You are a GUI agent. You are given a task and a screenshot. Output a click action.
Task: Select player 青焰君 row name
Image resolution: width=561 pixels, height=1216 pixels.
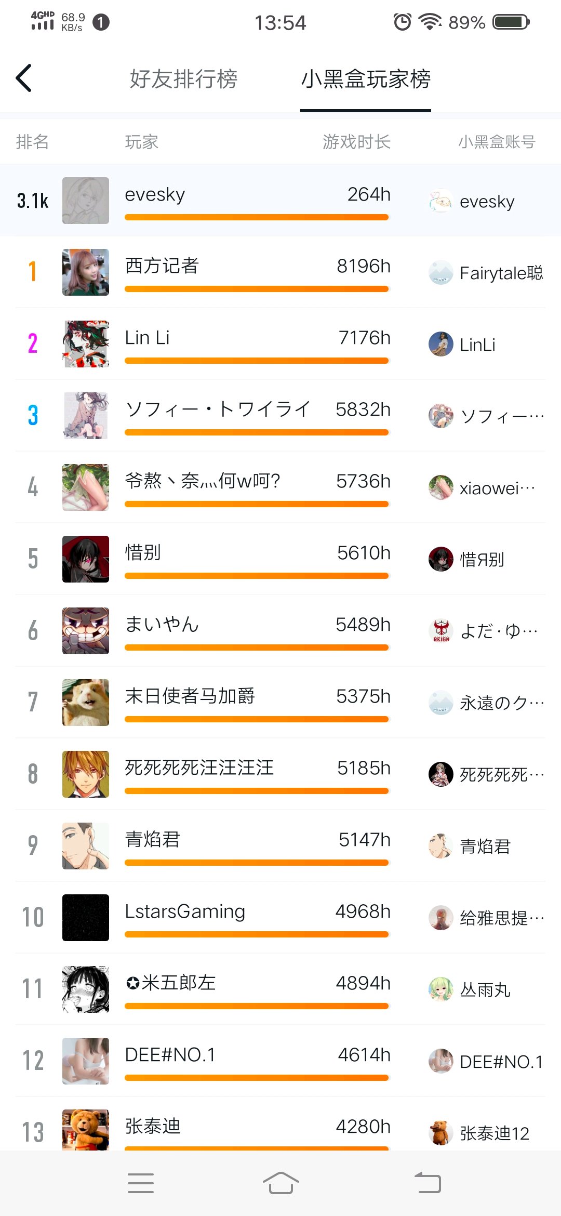(x=152, y=839)
